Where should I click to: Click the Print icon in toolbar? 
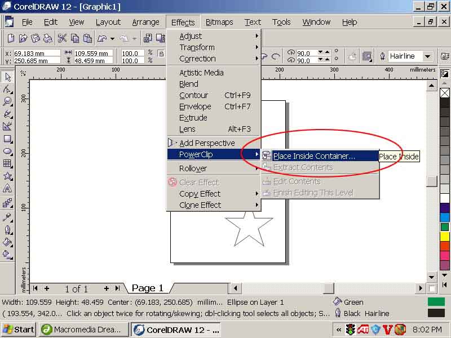48,38
